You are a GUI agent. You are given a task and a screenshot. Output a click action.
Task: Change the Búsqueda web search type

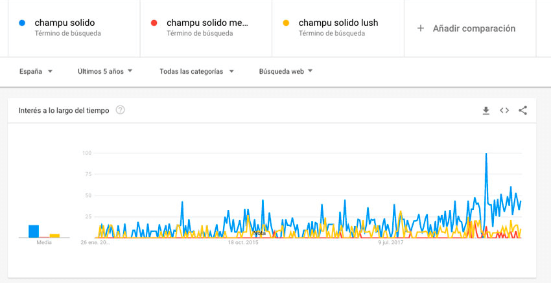286,72
